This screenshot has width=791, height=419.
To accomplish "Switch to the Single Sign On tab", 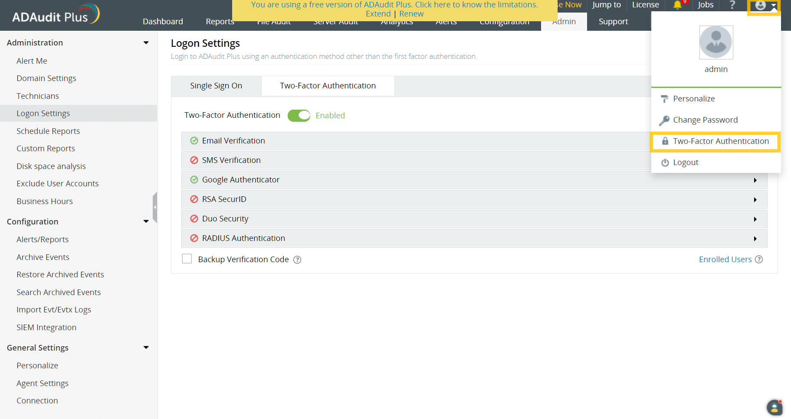I will coord(216,86).
